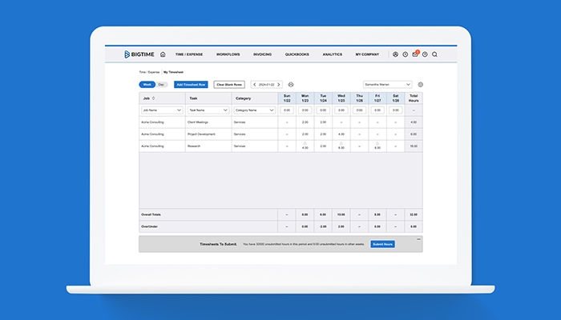
Task: Click the Sat 1/28 hours input
Action: tap(396, 110)
